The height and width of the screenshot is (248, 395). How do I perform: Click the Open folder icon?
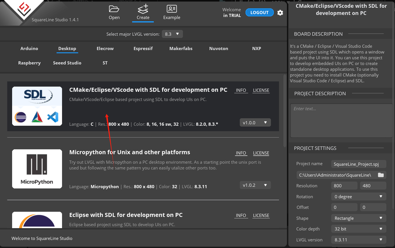[x=114, y=9]
